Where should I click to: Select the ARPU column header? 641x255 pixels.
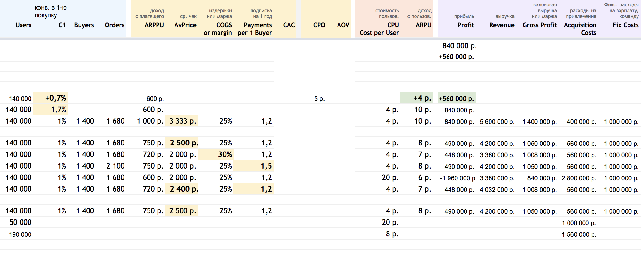coord(423,25)
